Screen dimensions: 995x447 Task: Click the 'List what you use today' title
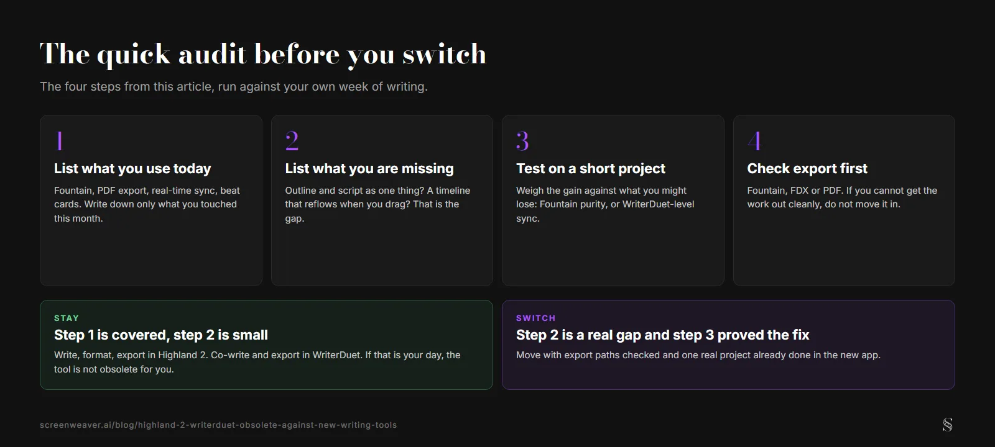pyautogui.click(x=132, y=168)
